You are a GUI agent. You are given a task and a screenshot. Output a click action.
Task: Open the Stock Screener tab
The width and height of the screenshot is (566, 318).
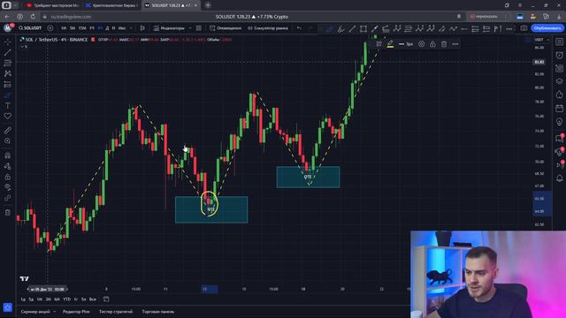tap(35, 312)
